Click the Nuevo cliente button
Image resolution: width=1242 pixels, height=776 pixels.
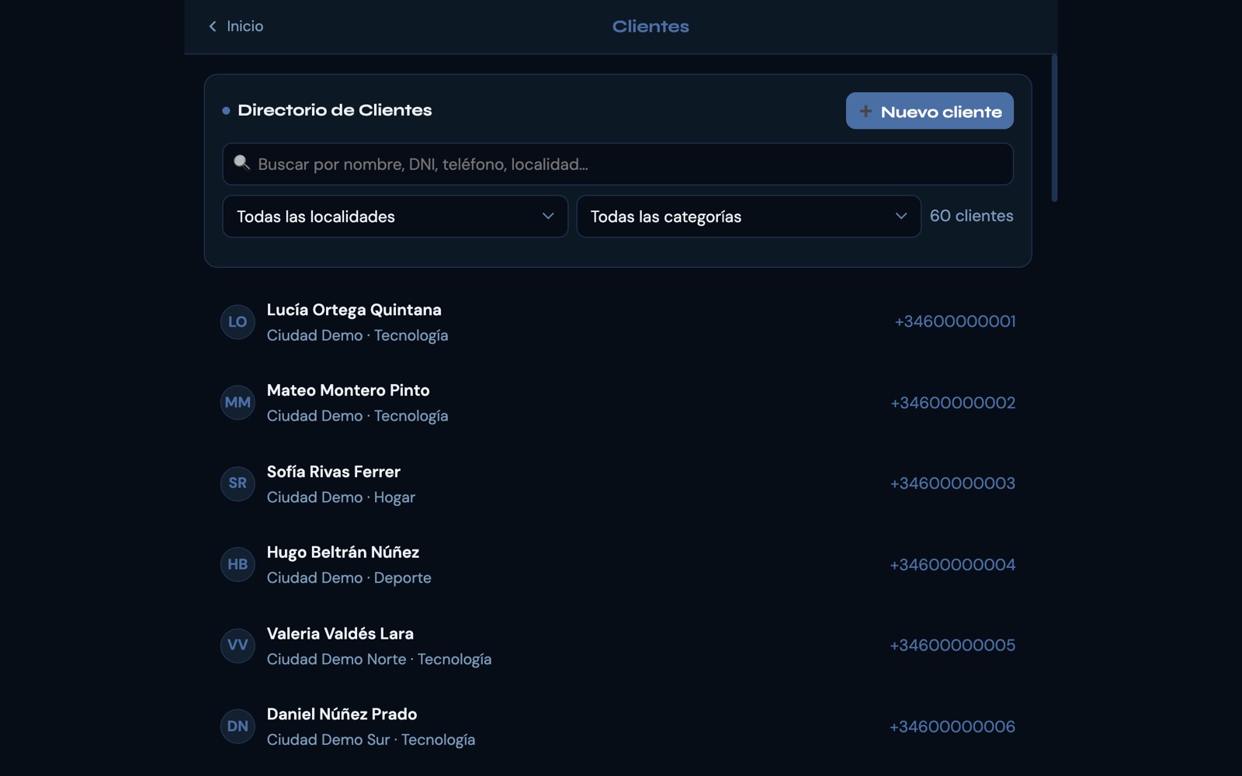pos(929,111)
